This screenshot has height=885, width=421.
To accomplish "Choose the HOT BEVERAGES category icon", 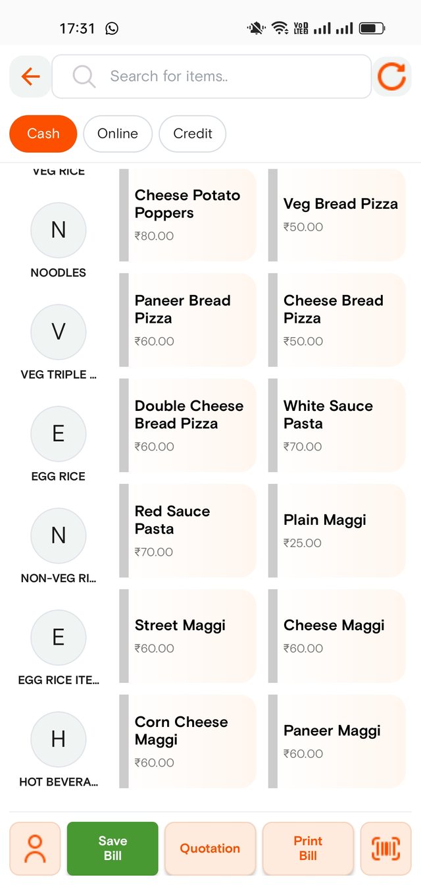I will coord(59,739).
